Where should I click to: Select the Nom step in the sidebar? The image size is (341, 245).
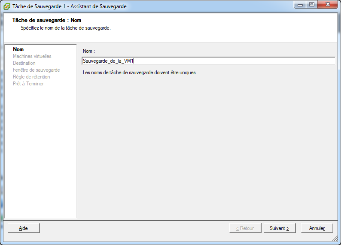(x=18, y=49)
